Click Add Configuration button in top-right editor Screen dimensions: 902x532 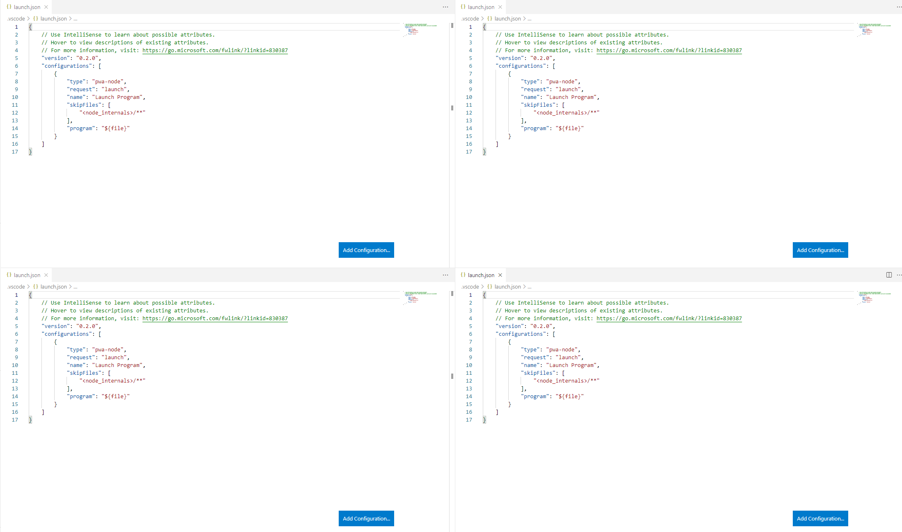(x=820, y=250)
